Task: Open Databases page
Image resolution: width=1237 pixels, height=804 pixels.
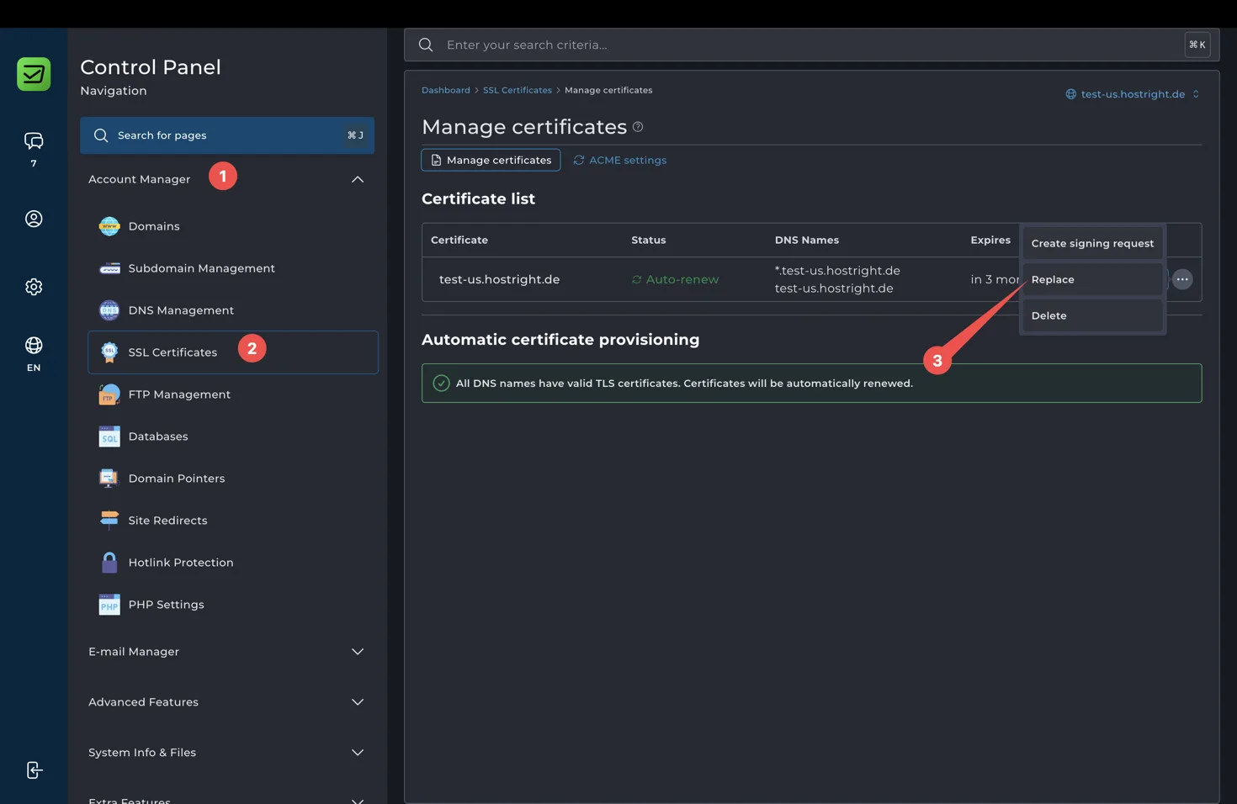Action: [233, 436]
